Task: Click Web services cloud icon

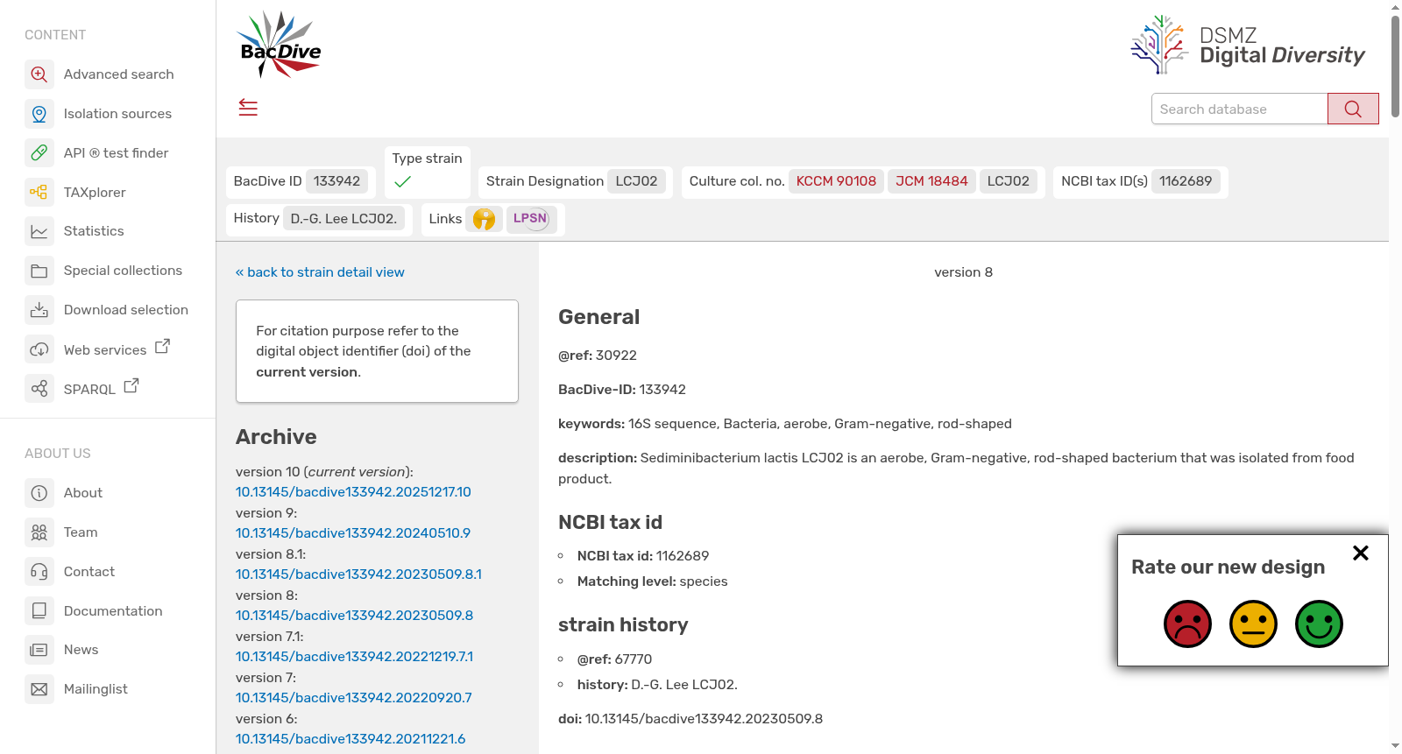Action: click(x=39, y=349)
